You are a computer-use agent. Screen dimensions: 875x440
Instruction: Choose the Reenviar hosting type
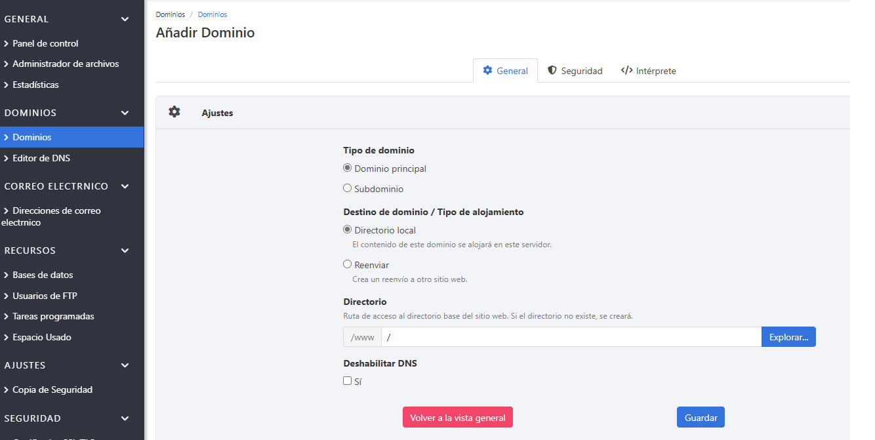coord(348,264)
